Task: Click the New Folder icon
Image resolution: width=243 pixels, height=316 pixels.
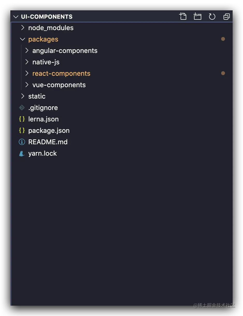Action: tap(197, 17)
